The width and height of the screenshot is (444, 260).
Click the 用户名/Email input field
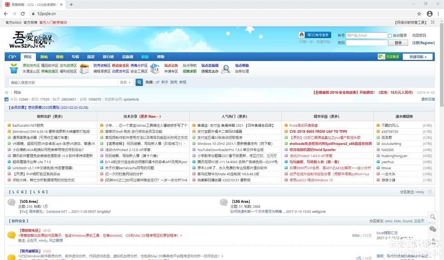[x=366, y=35]
